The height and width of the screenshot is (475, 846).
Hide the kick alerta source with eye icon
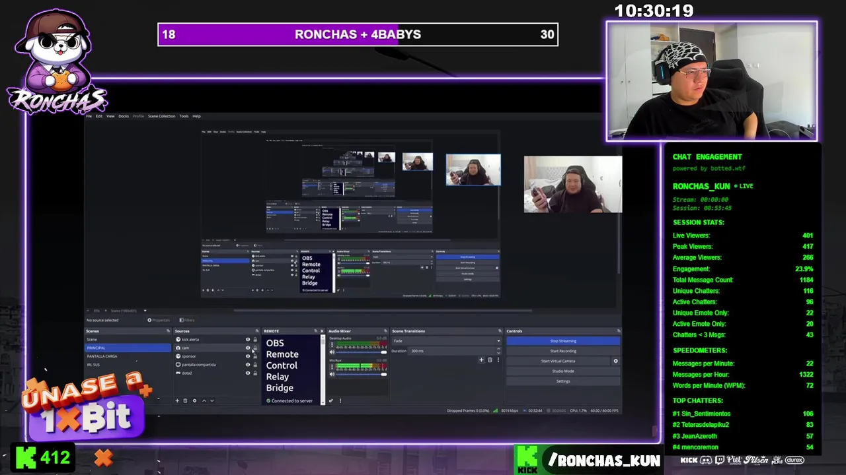(248, 339)
